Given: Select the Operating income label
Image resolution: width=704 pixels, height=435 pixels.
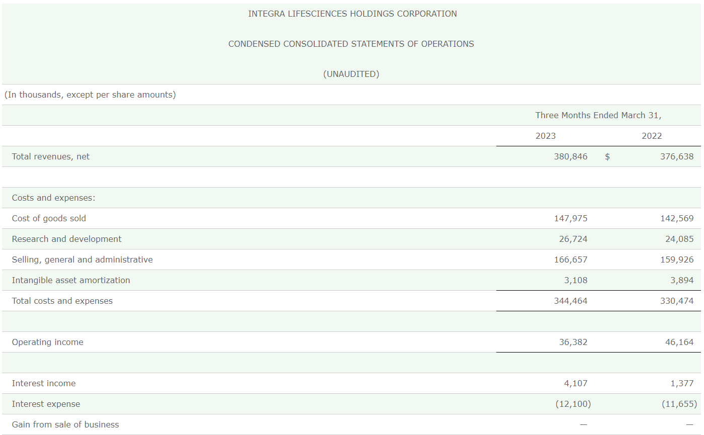Looking at the screenshot, I should click(48, 342).
